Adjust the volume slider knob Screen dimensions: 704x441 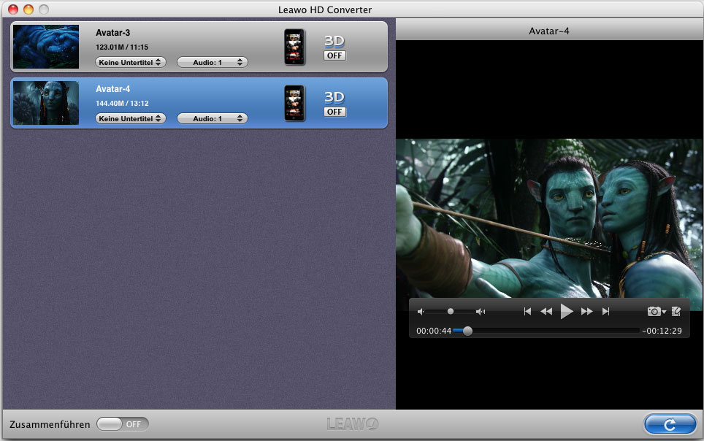pyautogui.click(x=451, y=312)
